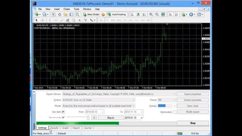Image resolution: width=242 pixels, height=136 pixels.
Task: Expand the Symbol dropdown
Action: (133, 100)
